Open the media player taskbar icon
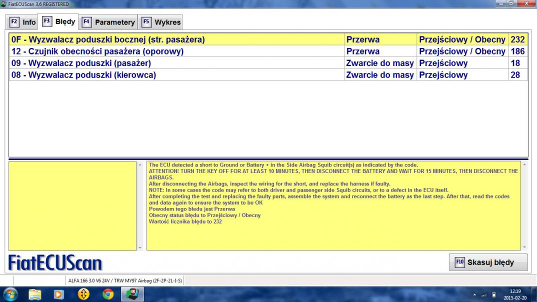Viewport: 537px width, 302px height. coord(58,294)
